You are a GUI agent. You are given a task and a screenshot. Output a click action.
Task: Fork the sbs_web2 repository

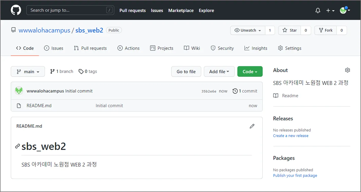point(325,30)
